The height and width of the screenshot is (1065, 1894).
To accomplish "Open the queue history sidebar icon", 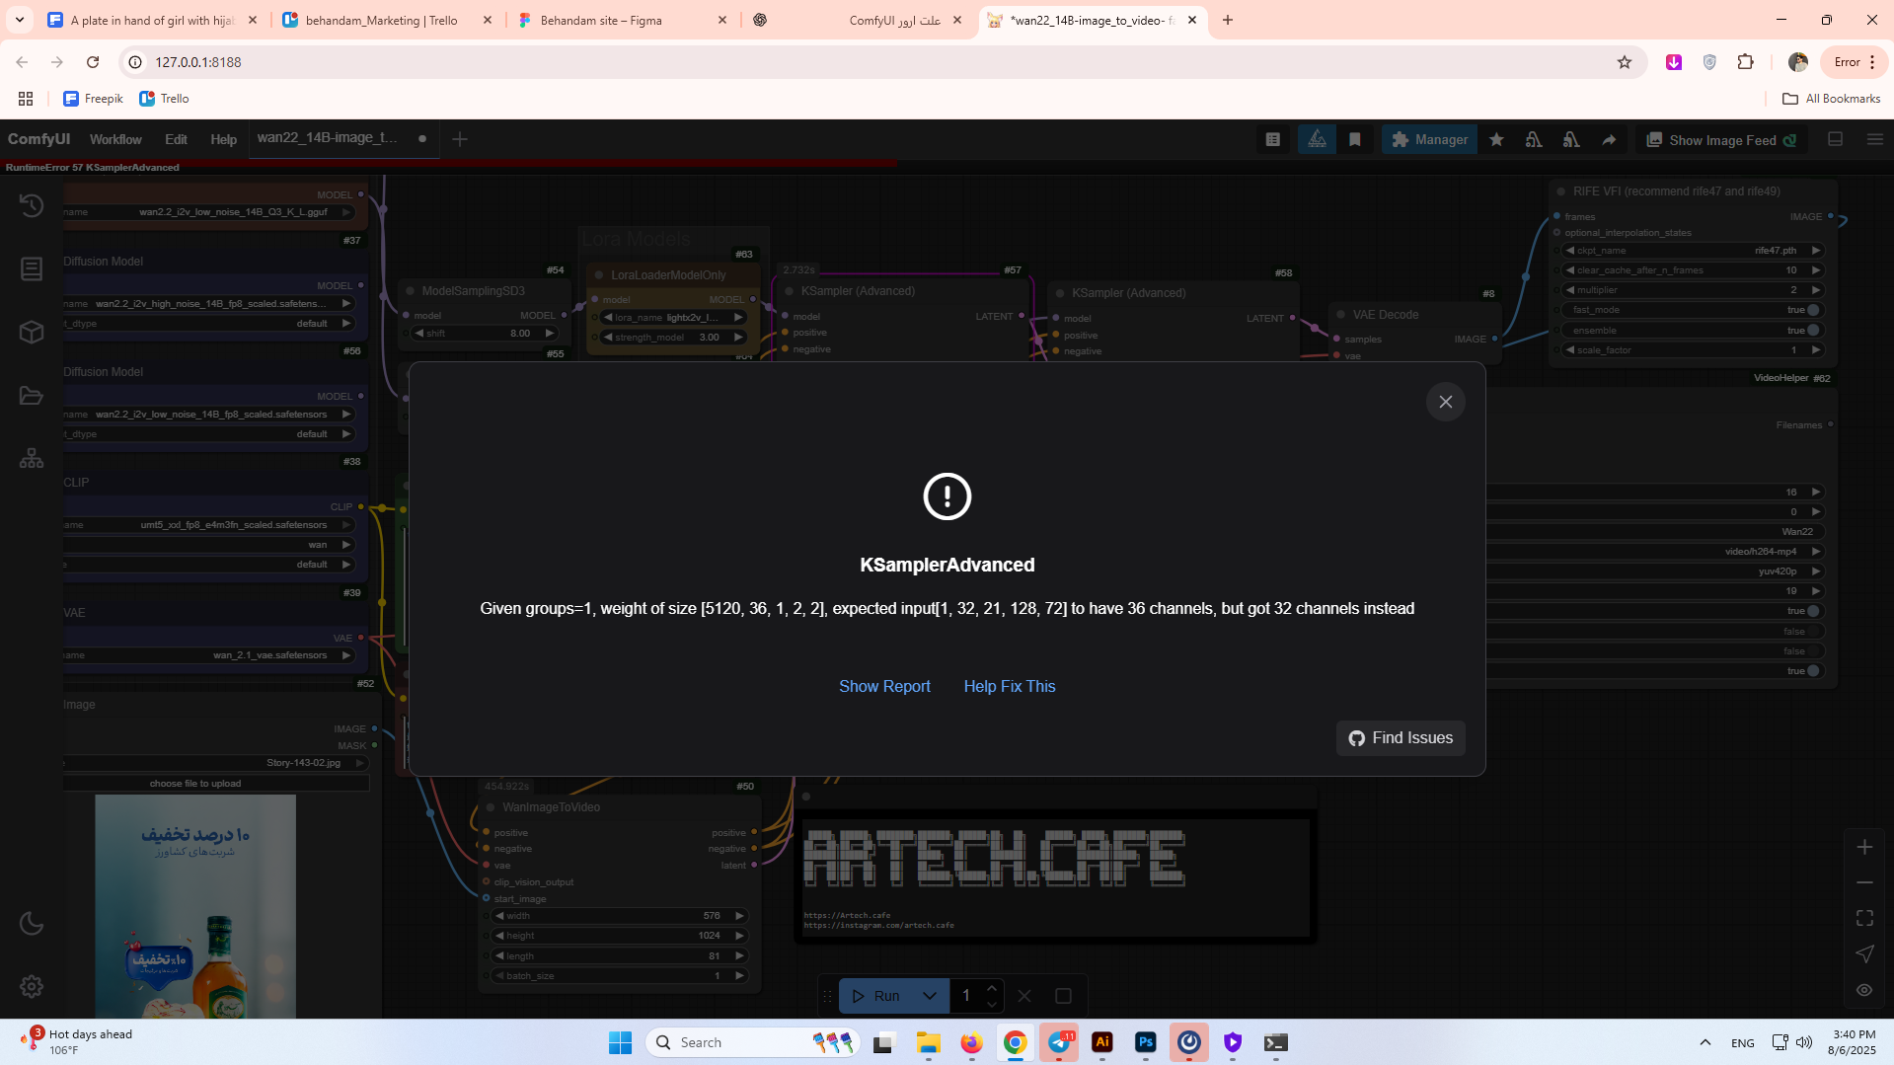I will (x=32, y=205).
